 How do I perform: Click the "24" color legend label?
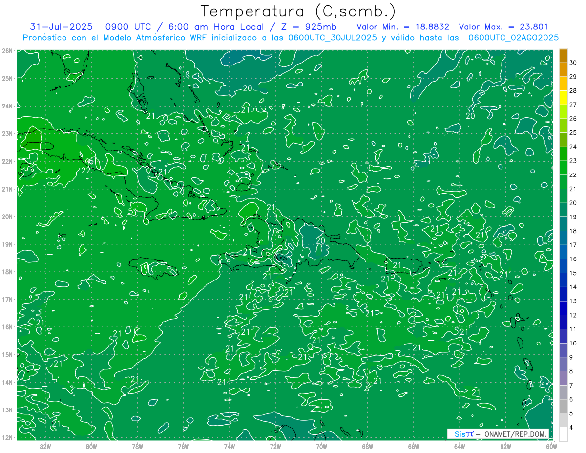click(573, 147)
